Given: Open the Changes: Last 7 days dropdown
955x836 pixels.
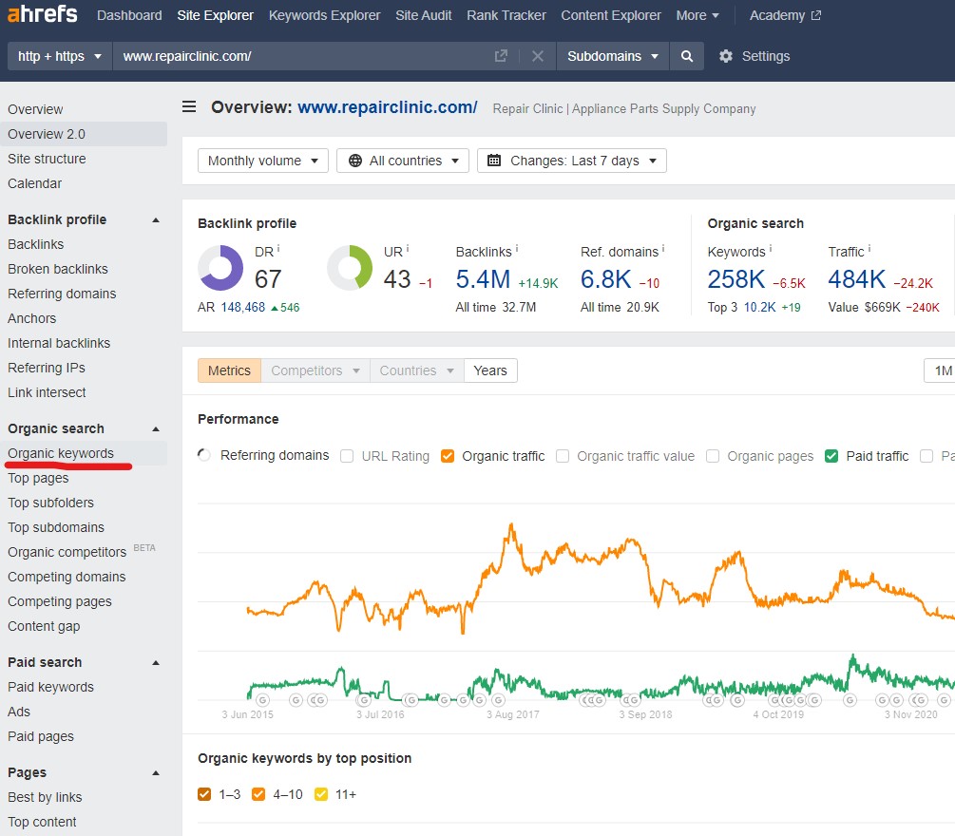Looking at the screenshot, I should 572,161.
